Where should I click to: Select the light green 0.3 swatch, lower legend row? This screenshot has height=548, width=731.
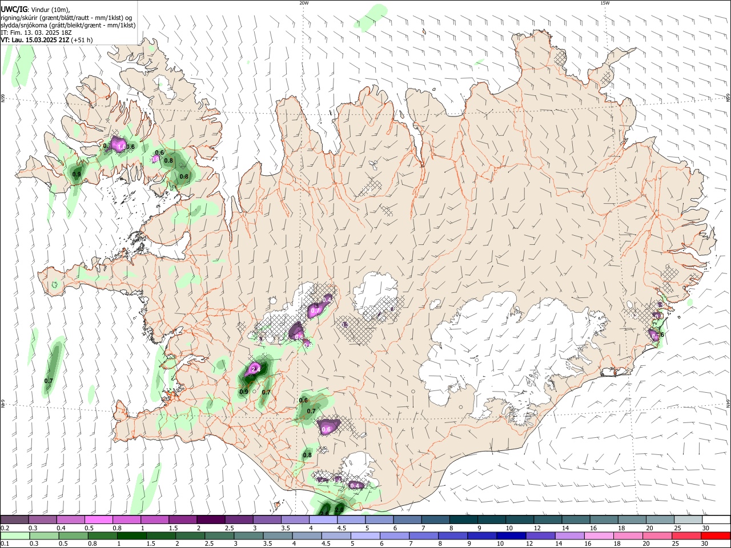click(x=44, y=535)
